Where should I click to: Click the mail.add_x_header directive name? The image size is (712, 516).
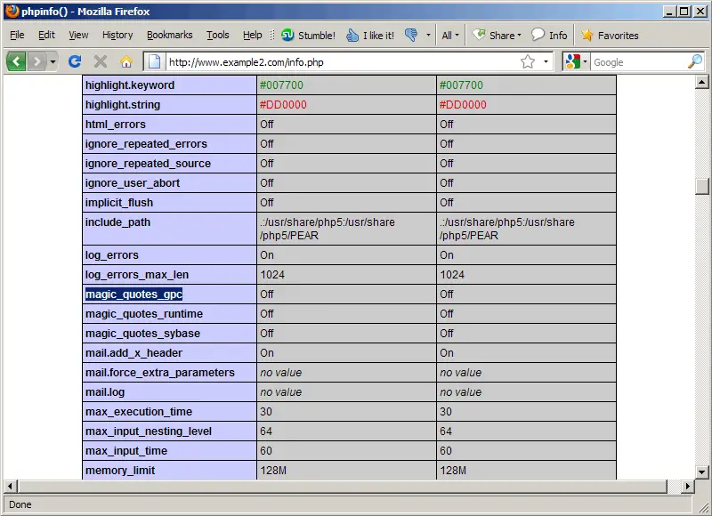tap(134, 353)
